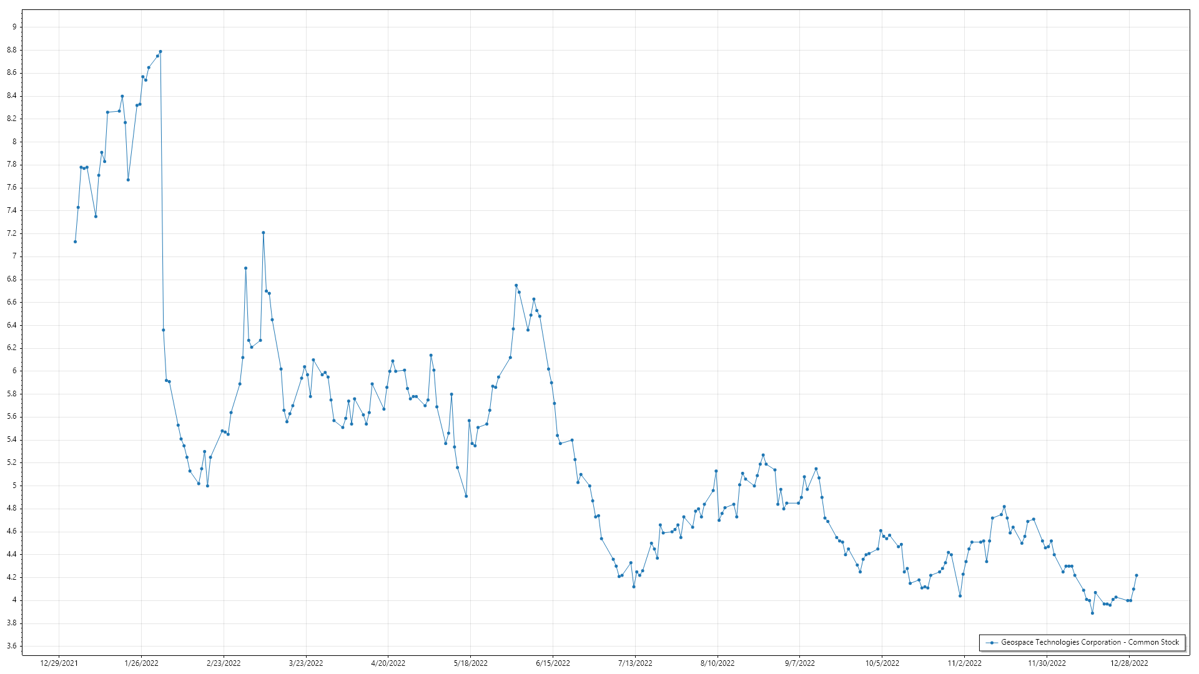Click the 4/20/2022 x-axis date label
Image resolution: width=1199 pixels, height=674 pixels.
[x=388, y=663]
